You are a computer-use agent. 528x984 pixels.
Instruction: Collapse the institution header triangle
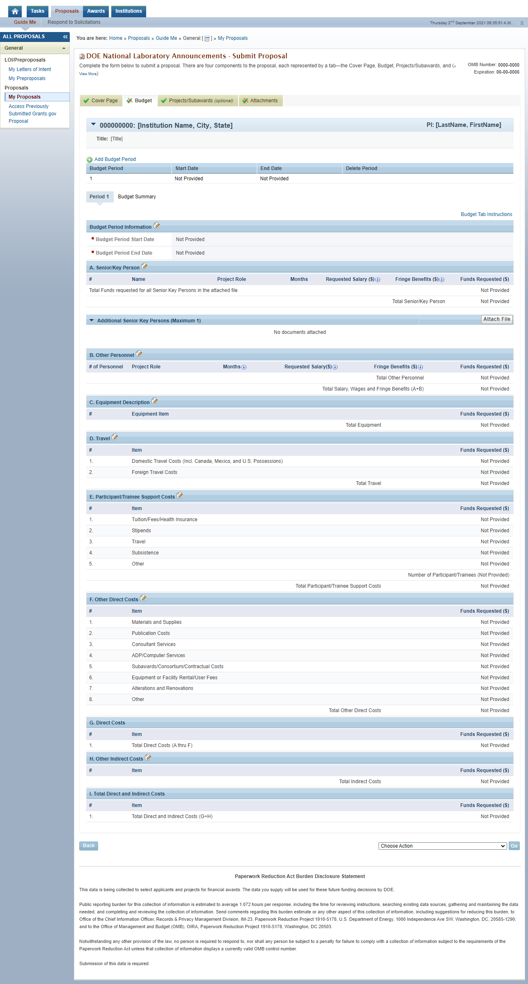point(93,124)
